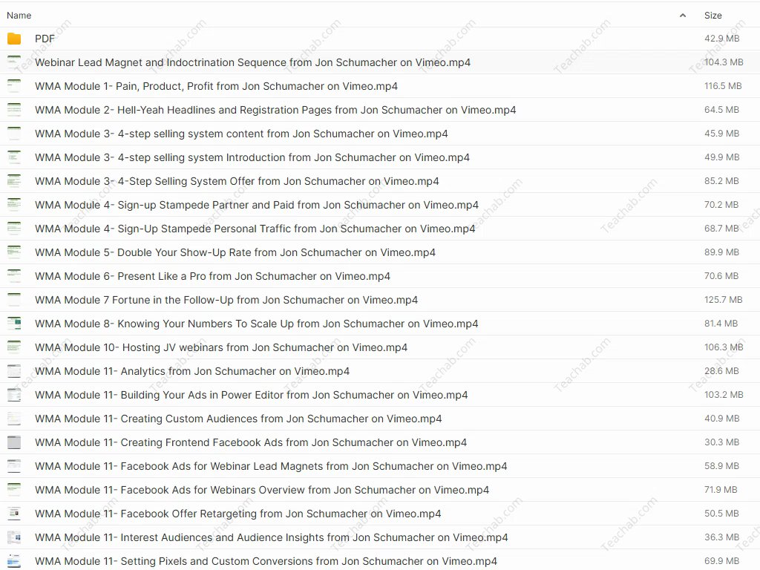Select 4-step selling system content video icon
The height and width of the screenshot is (570, 760).
pyautogui.click(x=14, y=134)
